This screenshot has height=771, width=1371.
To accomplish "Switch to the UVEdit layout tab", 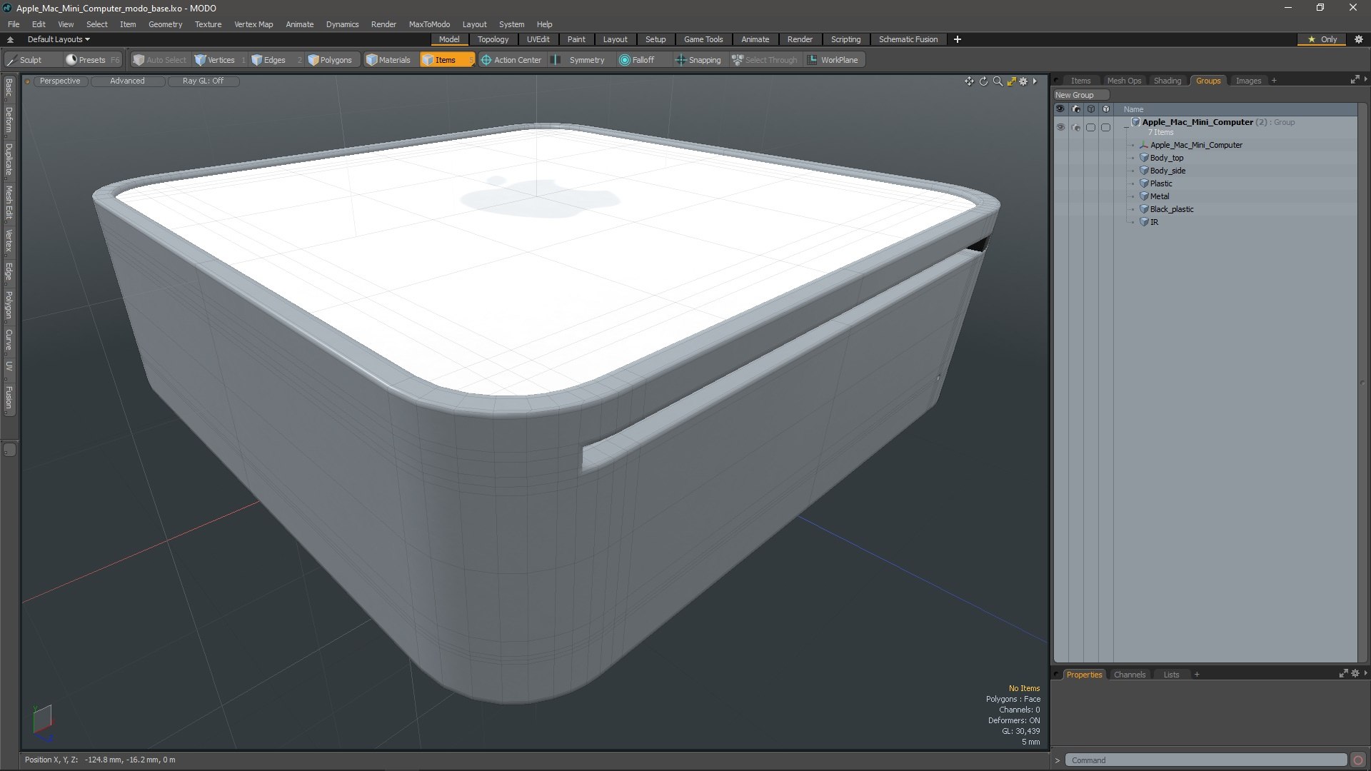I will [538, 39].
